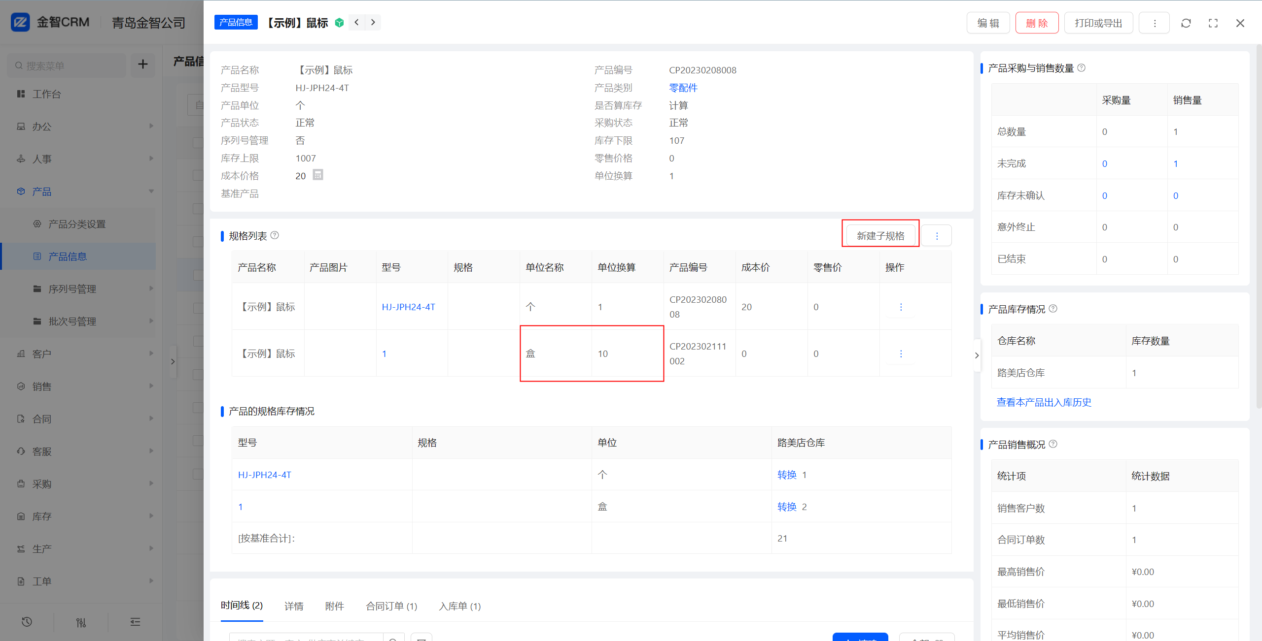Click the 打印或导出 button
The height and width of the screenshot is (641, 1262).
[1098, 23]
